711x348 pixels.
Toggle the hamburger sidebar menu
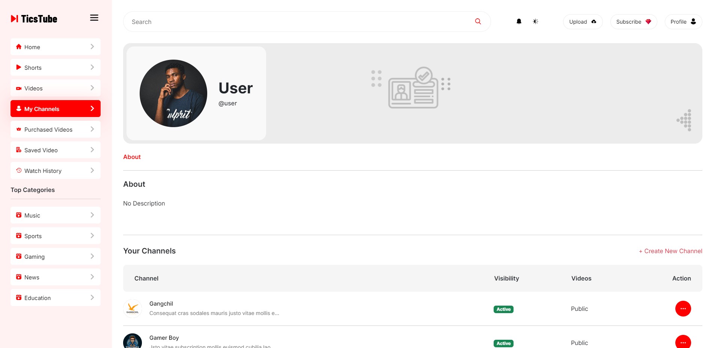[94, 18]
